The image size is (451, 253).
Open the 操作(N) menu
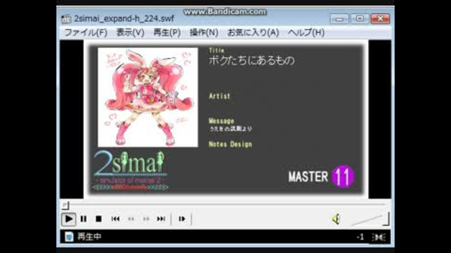pyautogui.click(x=203, y=32)
